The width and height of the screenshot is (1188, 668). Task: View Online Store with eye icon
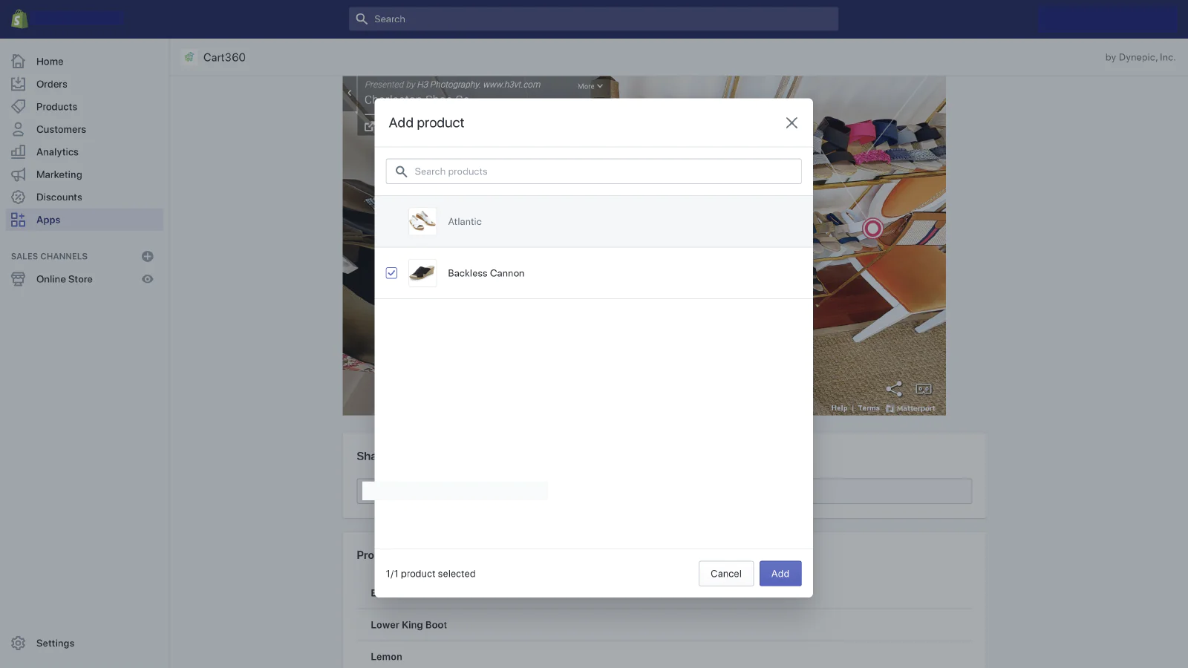[148, 279]
